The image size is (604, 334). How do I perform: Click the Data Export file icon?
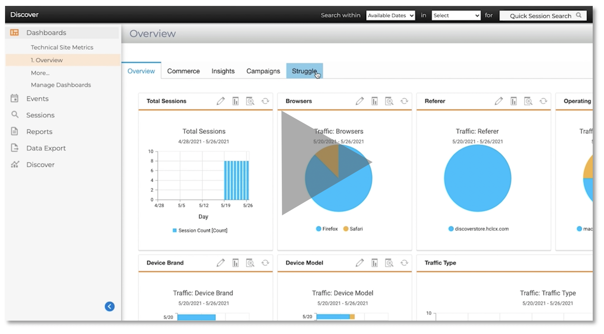coord(15,148)
